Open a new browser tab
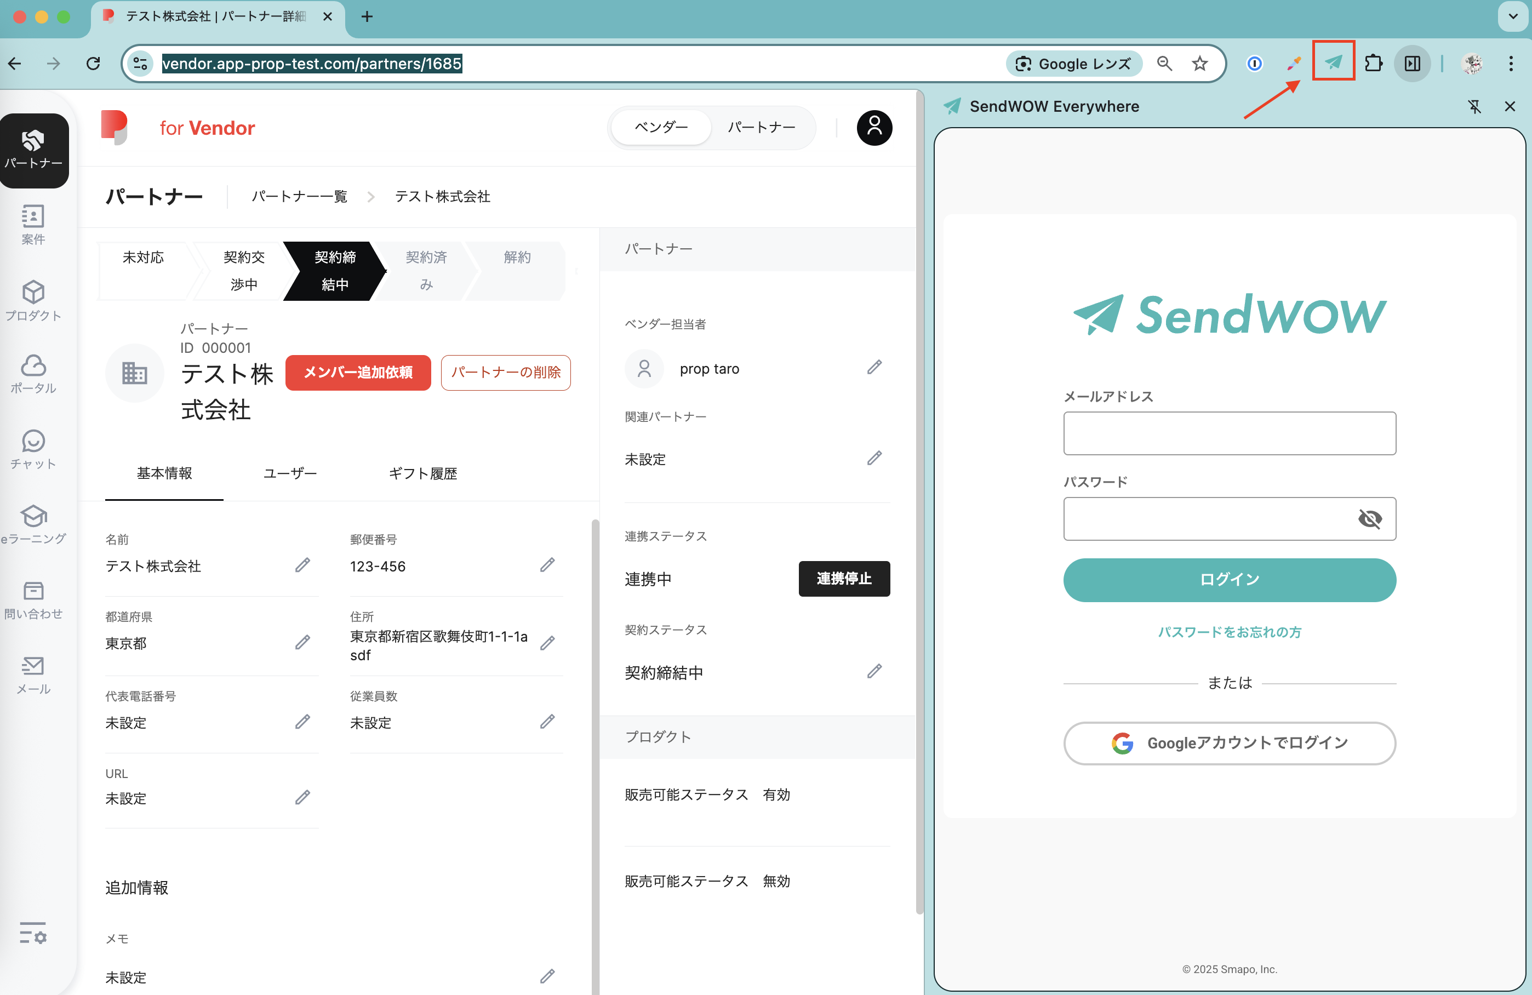Screen dimensions: 1532x995 (x=367, y=17)
